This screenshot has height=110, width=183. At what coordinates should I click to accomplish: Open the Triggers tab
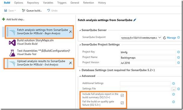coord(62,3)
